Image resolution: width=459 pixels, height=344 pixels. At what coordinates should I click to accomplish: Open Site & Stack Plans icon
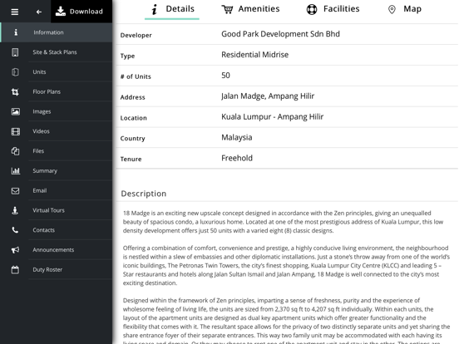click(15, 52)
